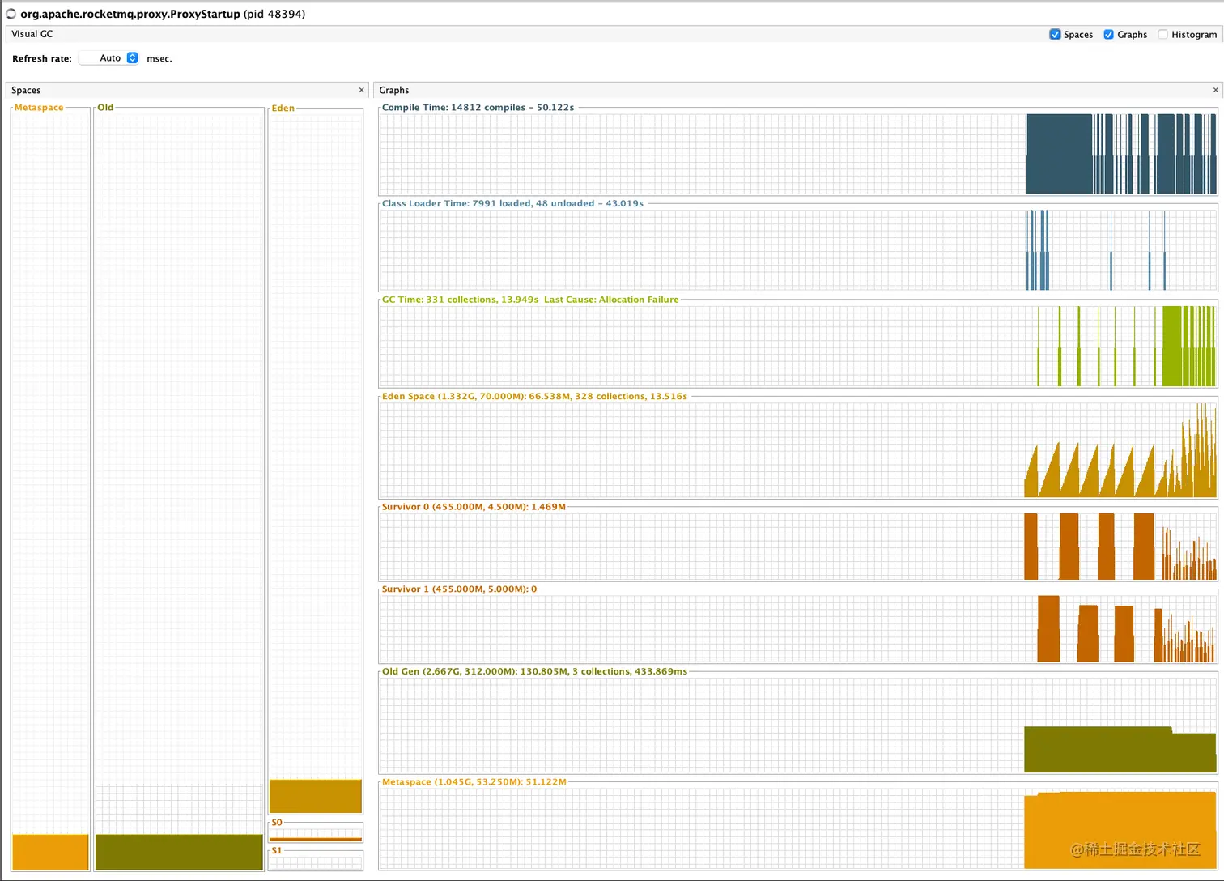Close the Graphs panel
Screen dimensions: 1224x881
[1215, 90]
